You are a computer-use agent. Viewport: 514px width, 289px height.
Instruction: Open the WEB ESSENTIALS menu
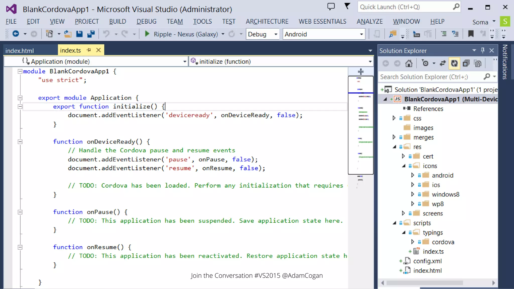[322, 22]
